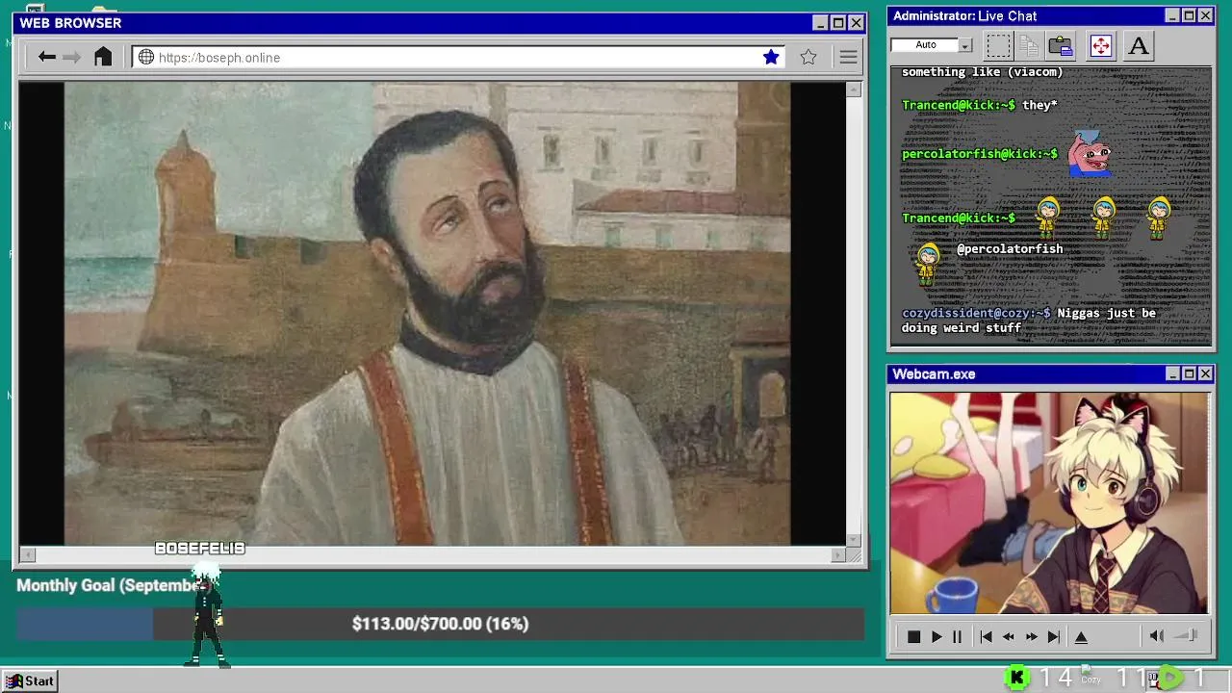Pause the Webcam.exe player
This screenshot has height=693, width=1232.
click(957, 637)
